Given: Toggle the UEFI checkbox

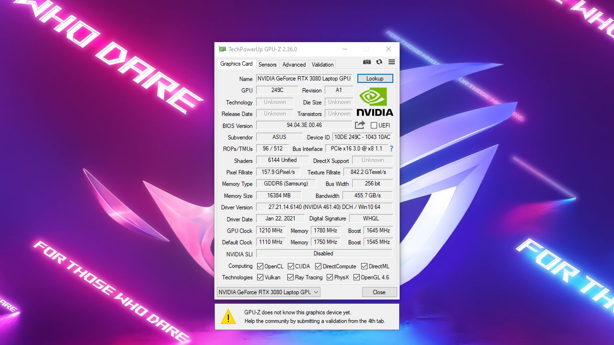Looking at the screenshot, I should click(373, 125).
